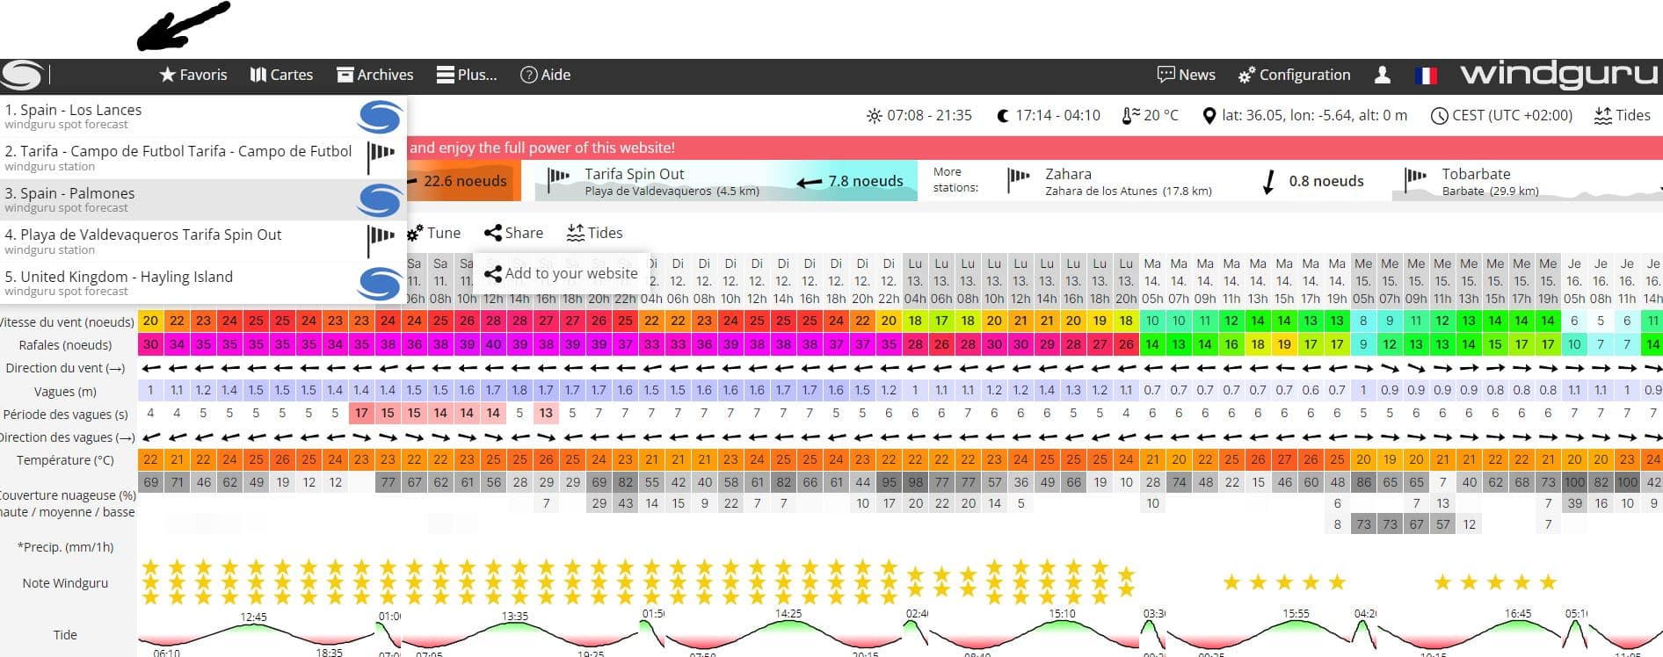Open the Plus... menu
This screenshot has height=657, width=1663.
tap(467, 76)
